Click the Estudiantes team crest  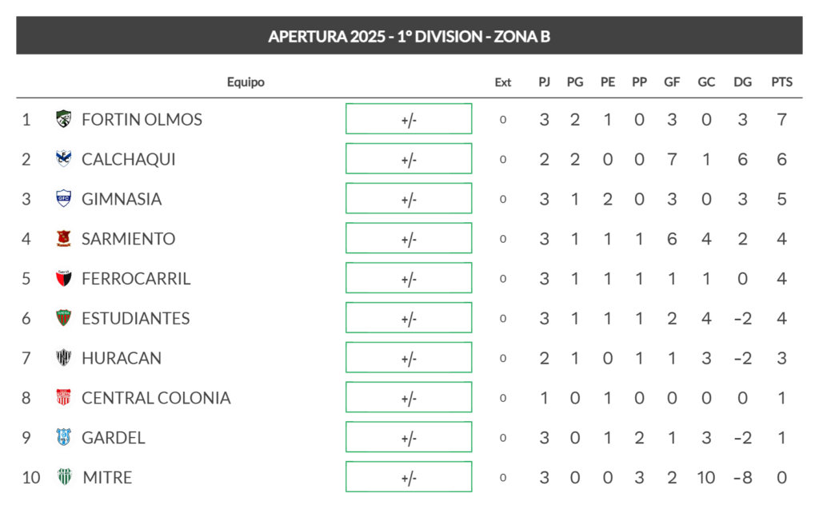[x=63, y=318]
